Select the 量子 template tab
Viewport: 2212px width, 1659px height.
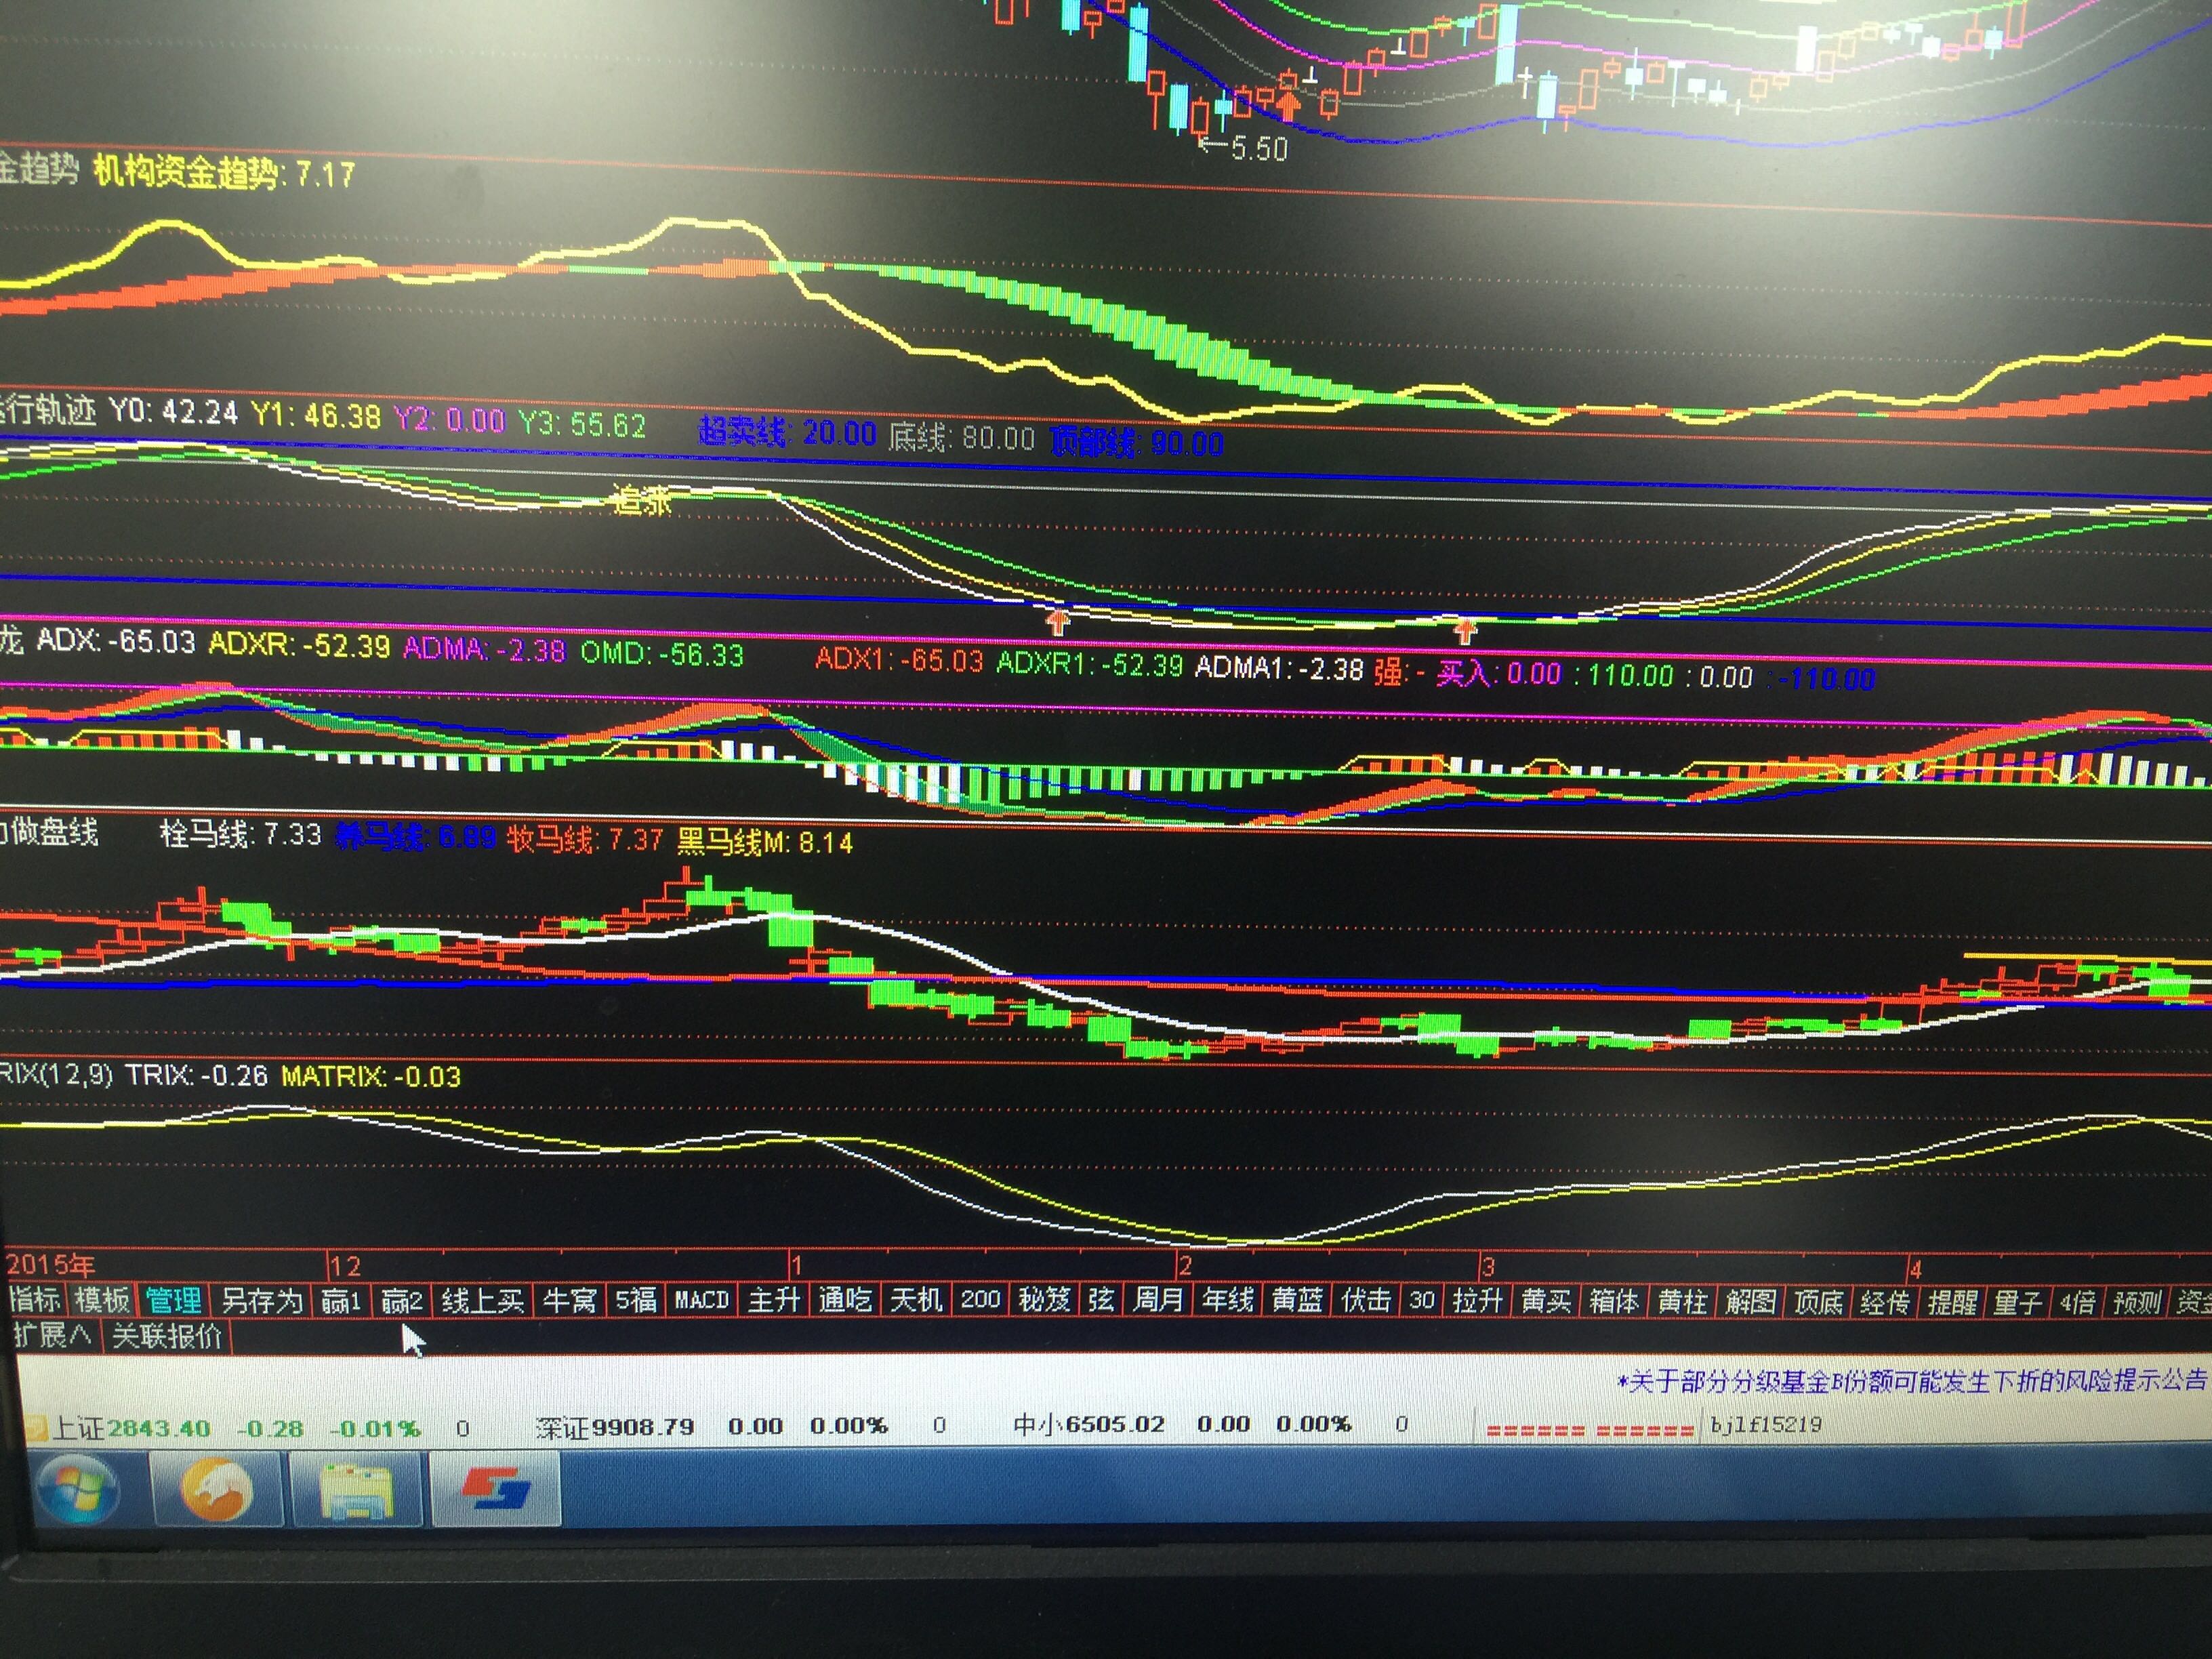pos(2018,1302)
